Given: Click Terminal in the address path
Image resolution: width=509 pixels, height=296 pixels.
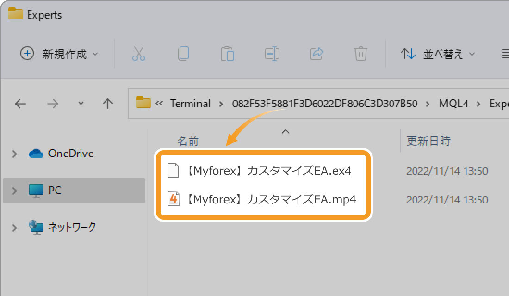Looking at the screenshot, I should tap(191, 104).
